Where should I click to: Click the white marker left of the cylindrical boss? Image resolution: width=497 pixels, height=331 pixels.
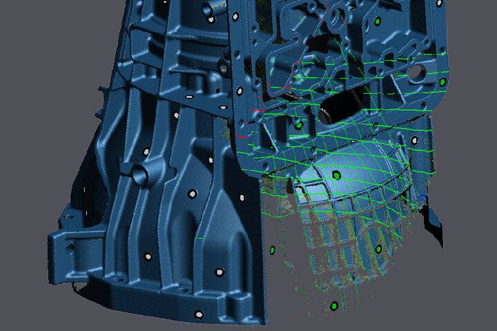click(146, 152)
